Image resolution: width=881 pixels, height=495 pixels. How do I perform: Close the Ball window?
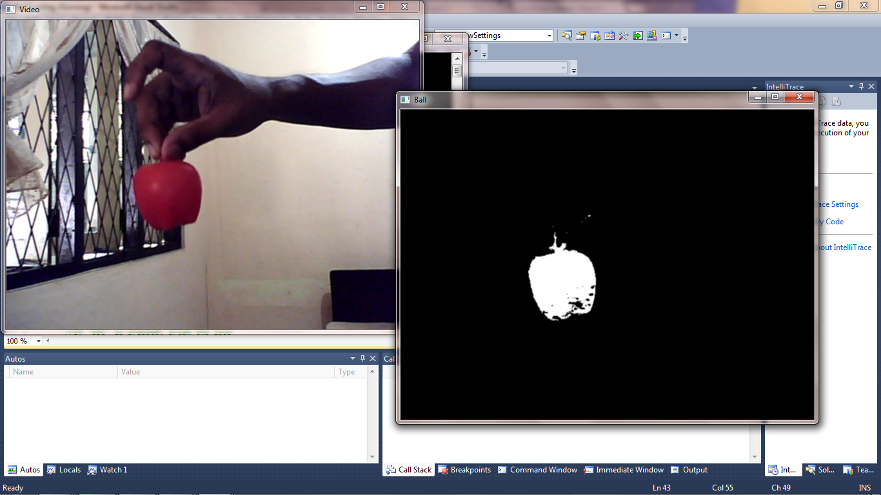(x=800, y=97)
